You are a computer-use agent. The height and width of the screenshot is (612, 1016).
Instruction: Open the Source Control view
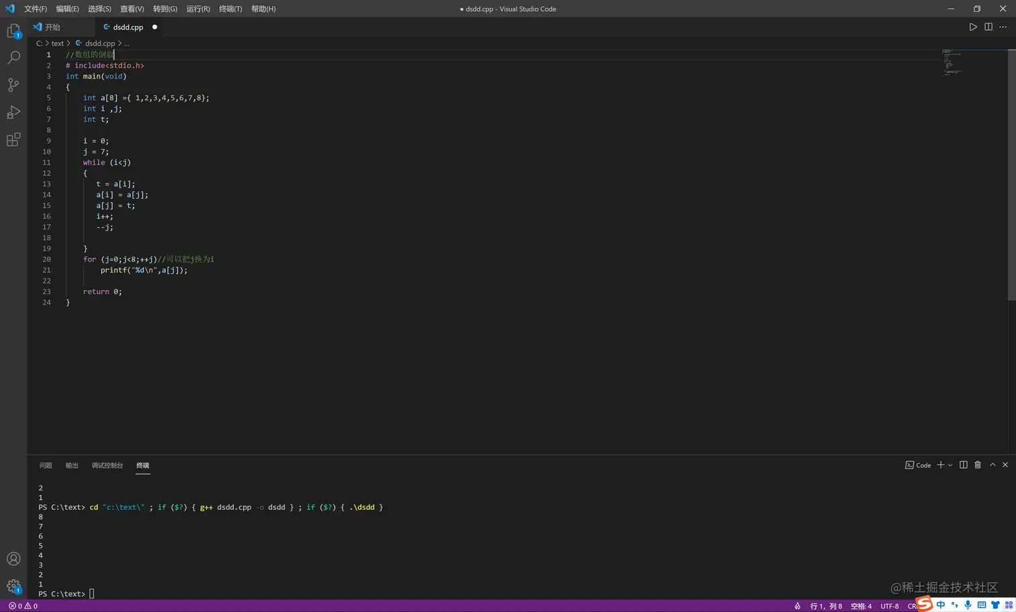[13, 85]
